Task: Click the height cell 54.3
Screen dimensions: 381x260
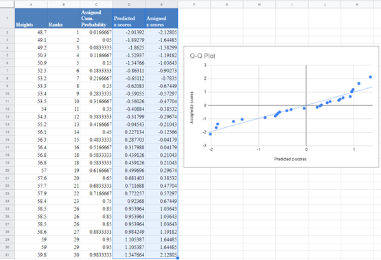Action: (32, 117)
